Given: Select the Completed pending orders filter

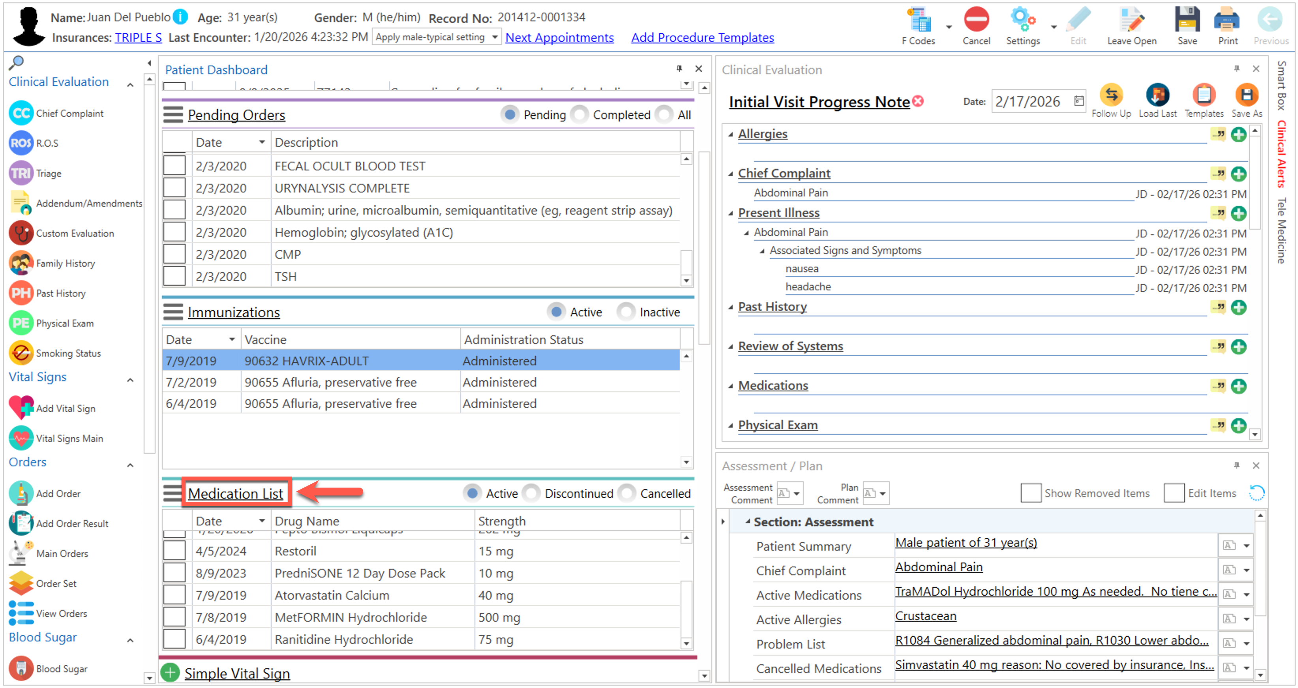Looking at the screenshot, I should pyautogui.click(x=580, y=115).
